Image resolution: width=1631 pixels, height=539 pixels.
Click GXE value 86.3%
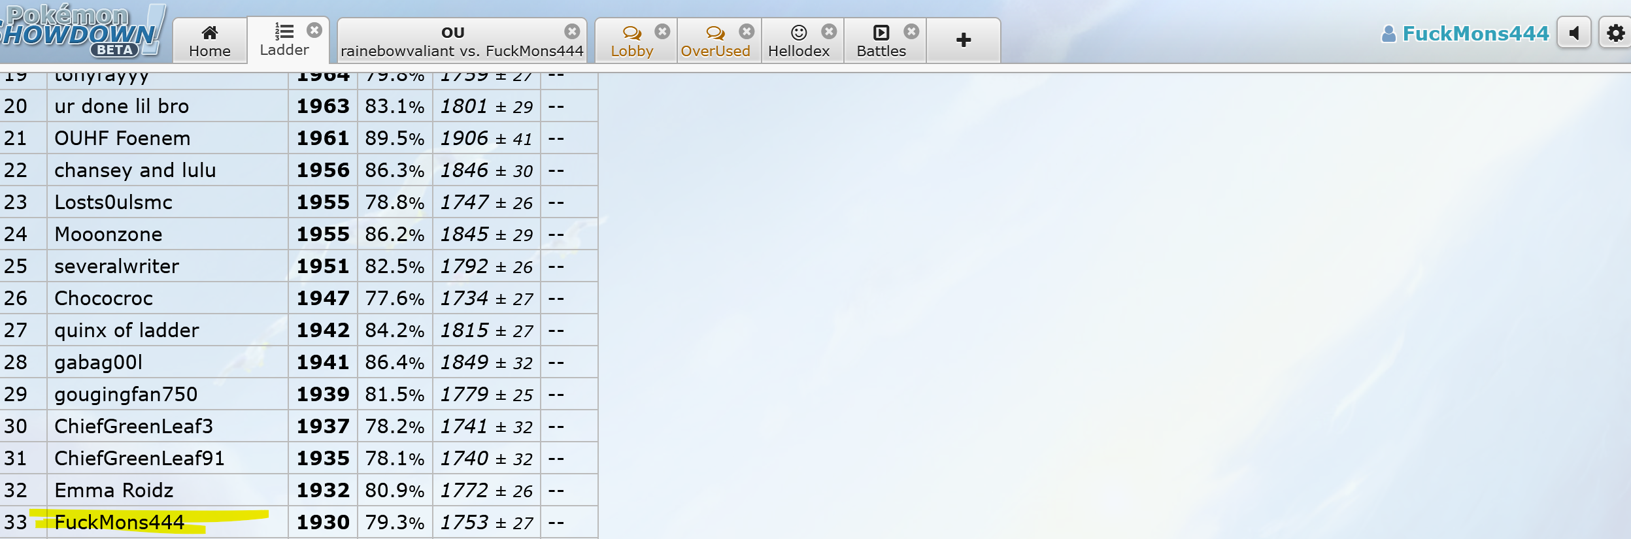tap(395, 170)
